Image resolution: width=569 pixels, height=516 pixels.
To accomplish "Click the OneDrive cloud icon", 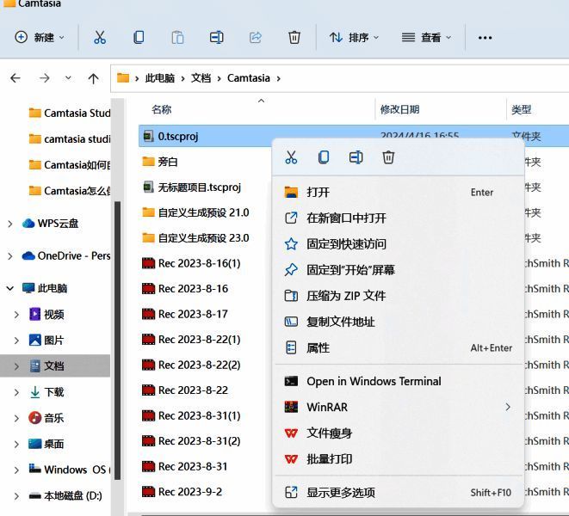I will coord(28,256).
